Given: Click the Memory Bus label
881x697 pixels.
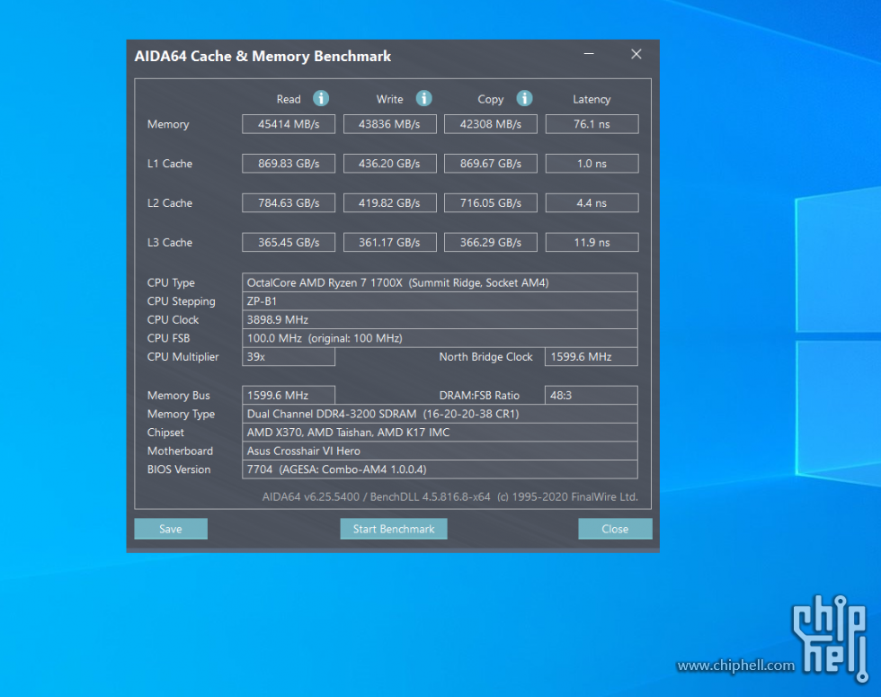Looking at the screenshot, I should 179,395.
